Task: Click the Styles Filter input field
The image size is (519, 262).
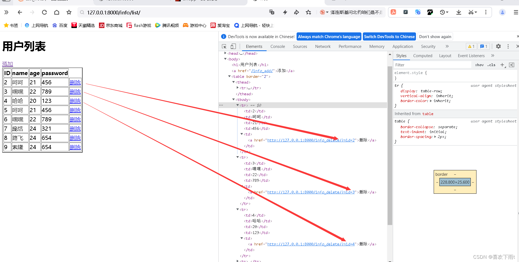Action: coord(433,65)
